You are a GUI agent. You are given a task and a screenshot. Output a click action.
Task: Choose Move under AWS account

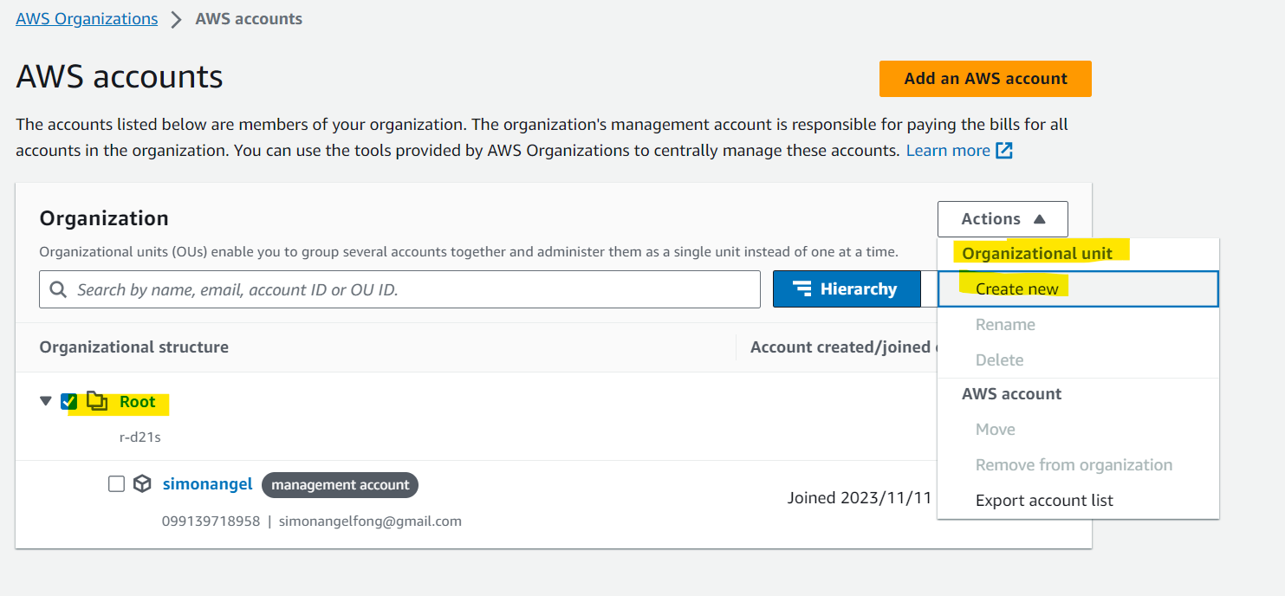pyautogui.click(x=1078, y=430)
